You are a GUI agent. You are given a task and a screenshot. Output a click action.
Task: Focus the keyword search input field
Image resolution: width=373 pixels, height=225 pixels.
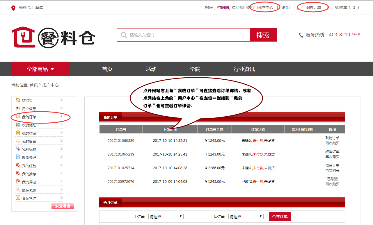click(x=186, y=35)
